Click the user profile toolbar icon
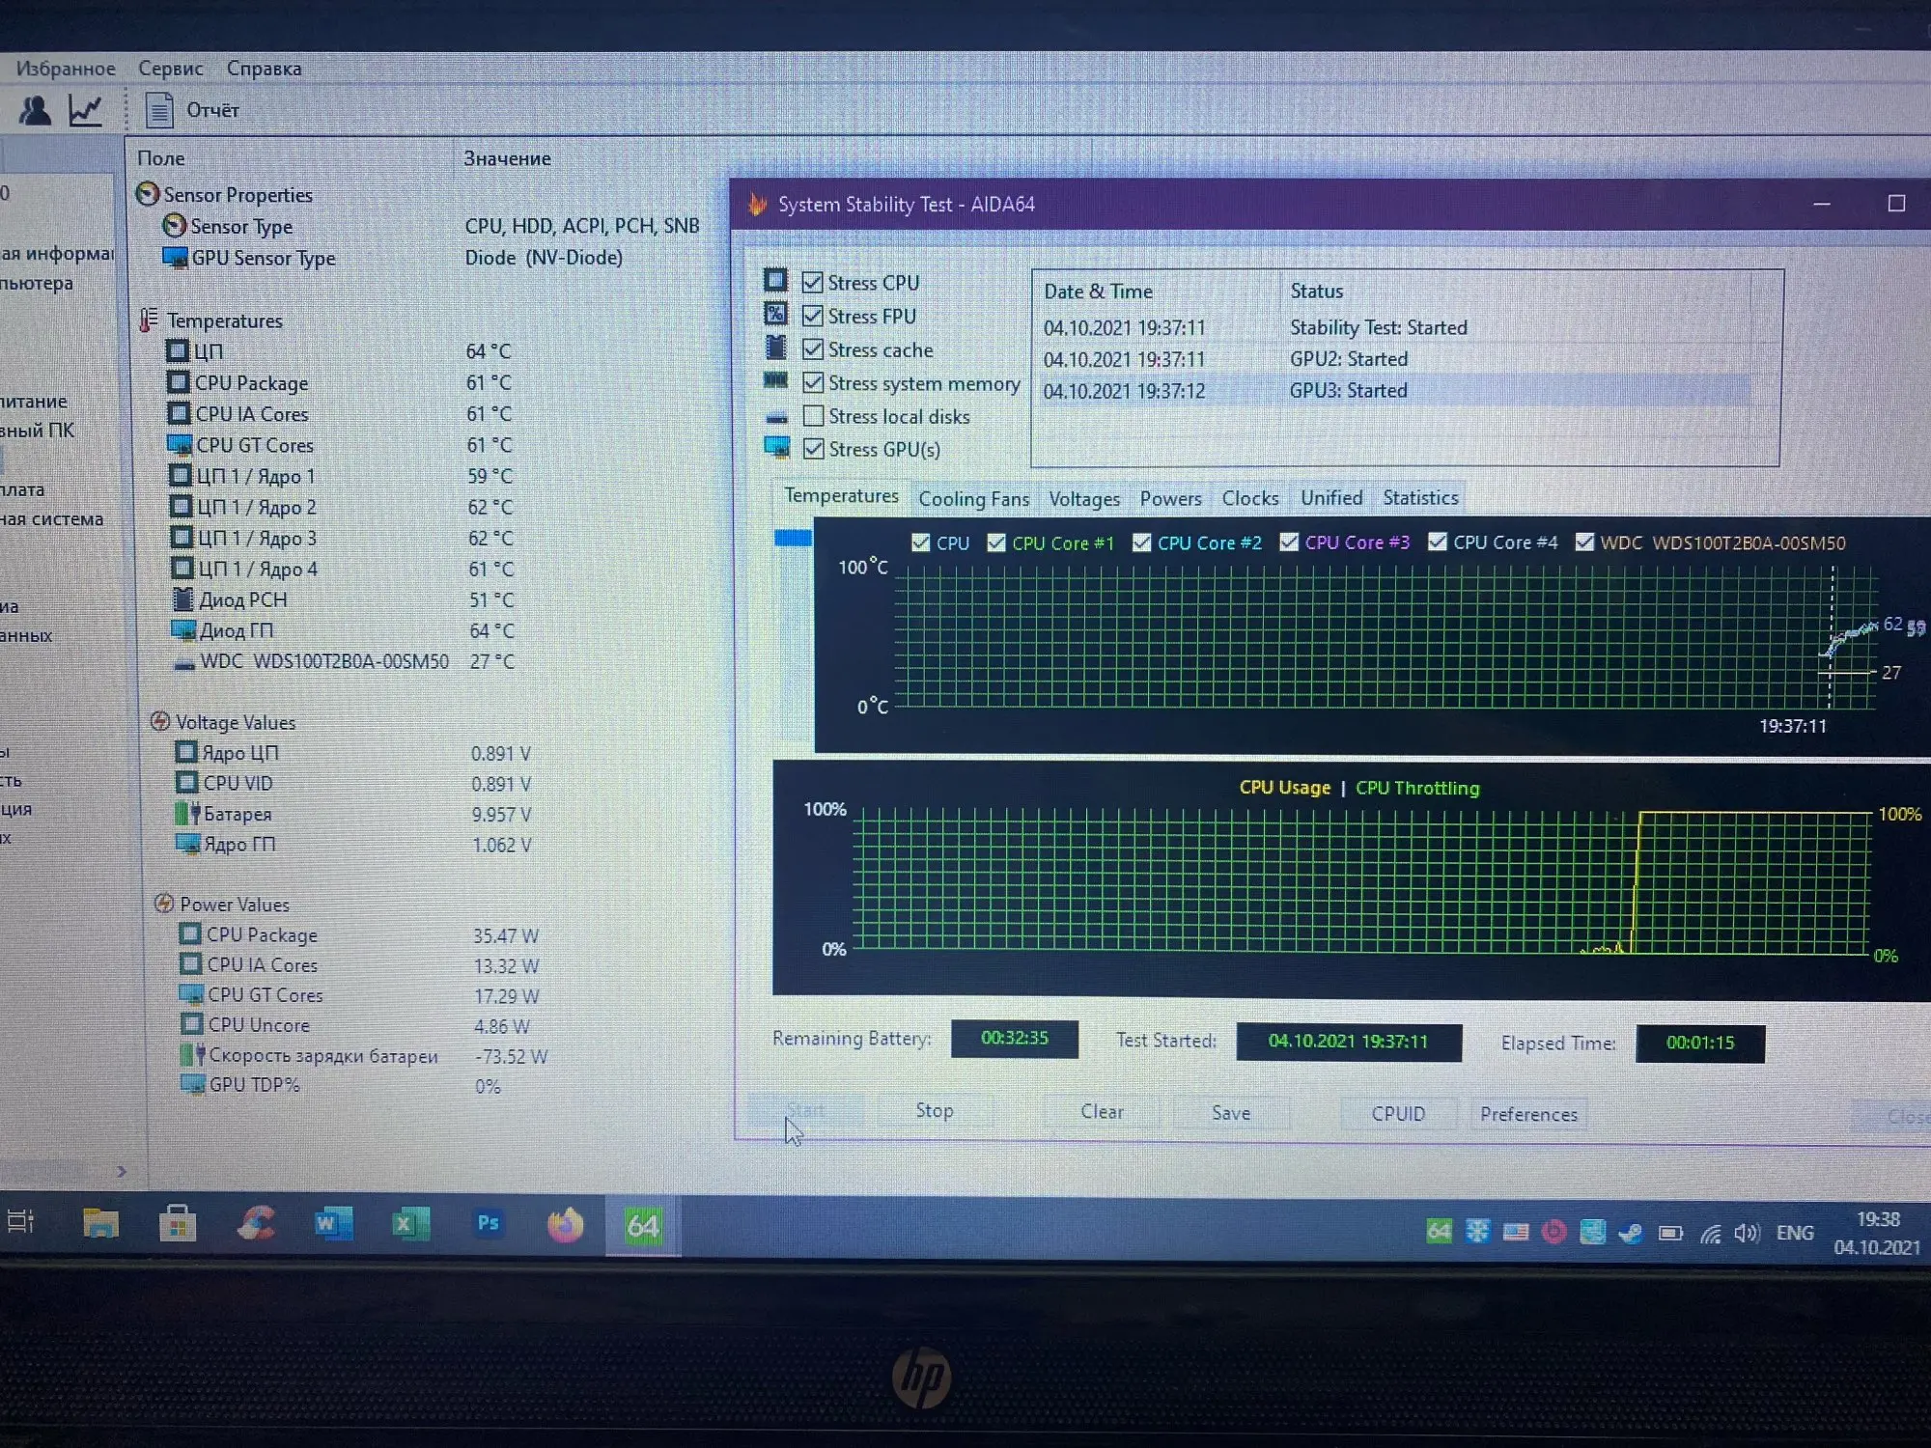The width and height of the screenshot is (1931, 1448). tap(36, 110)
